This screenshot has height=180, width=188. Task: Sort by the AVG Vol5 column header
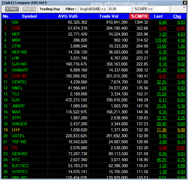click(x=68, y=16)
